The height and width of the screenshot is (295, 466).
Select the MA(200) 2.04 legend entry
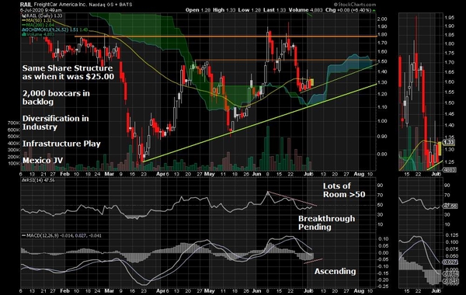38,26
